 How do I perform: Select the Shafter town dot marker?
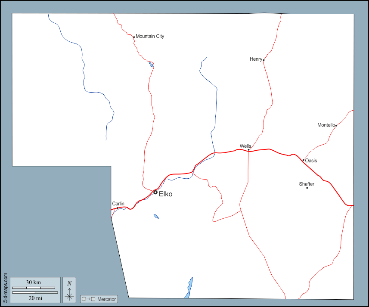(307, 188)
